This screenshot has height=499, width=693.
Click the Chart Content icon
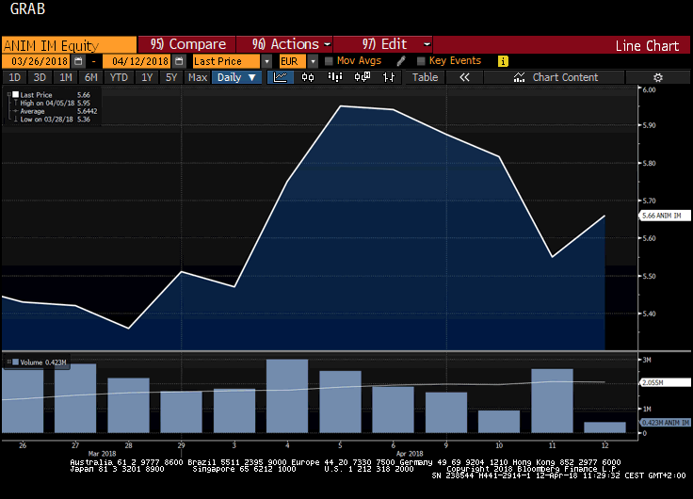[517, 77]
